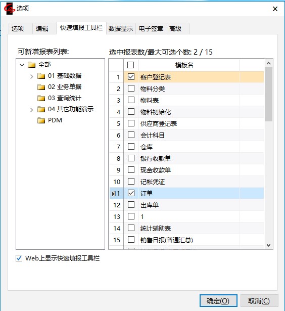Select the PDM folder icon

(x=41, y=120)
